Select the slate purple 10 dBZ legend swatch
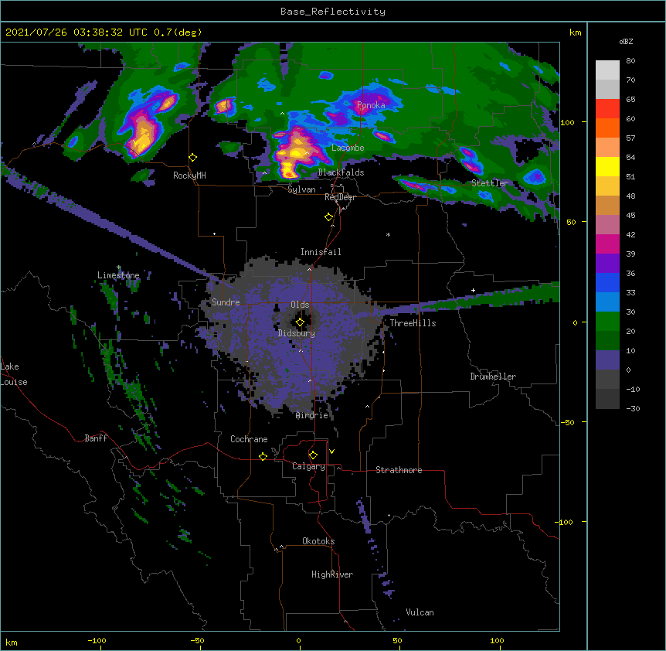 (607, 360)
